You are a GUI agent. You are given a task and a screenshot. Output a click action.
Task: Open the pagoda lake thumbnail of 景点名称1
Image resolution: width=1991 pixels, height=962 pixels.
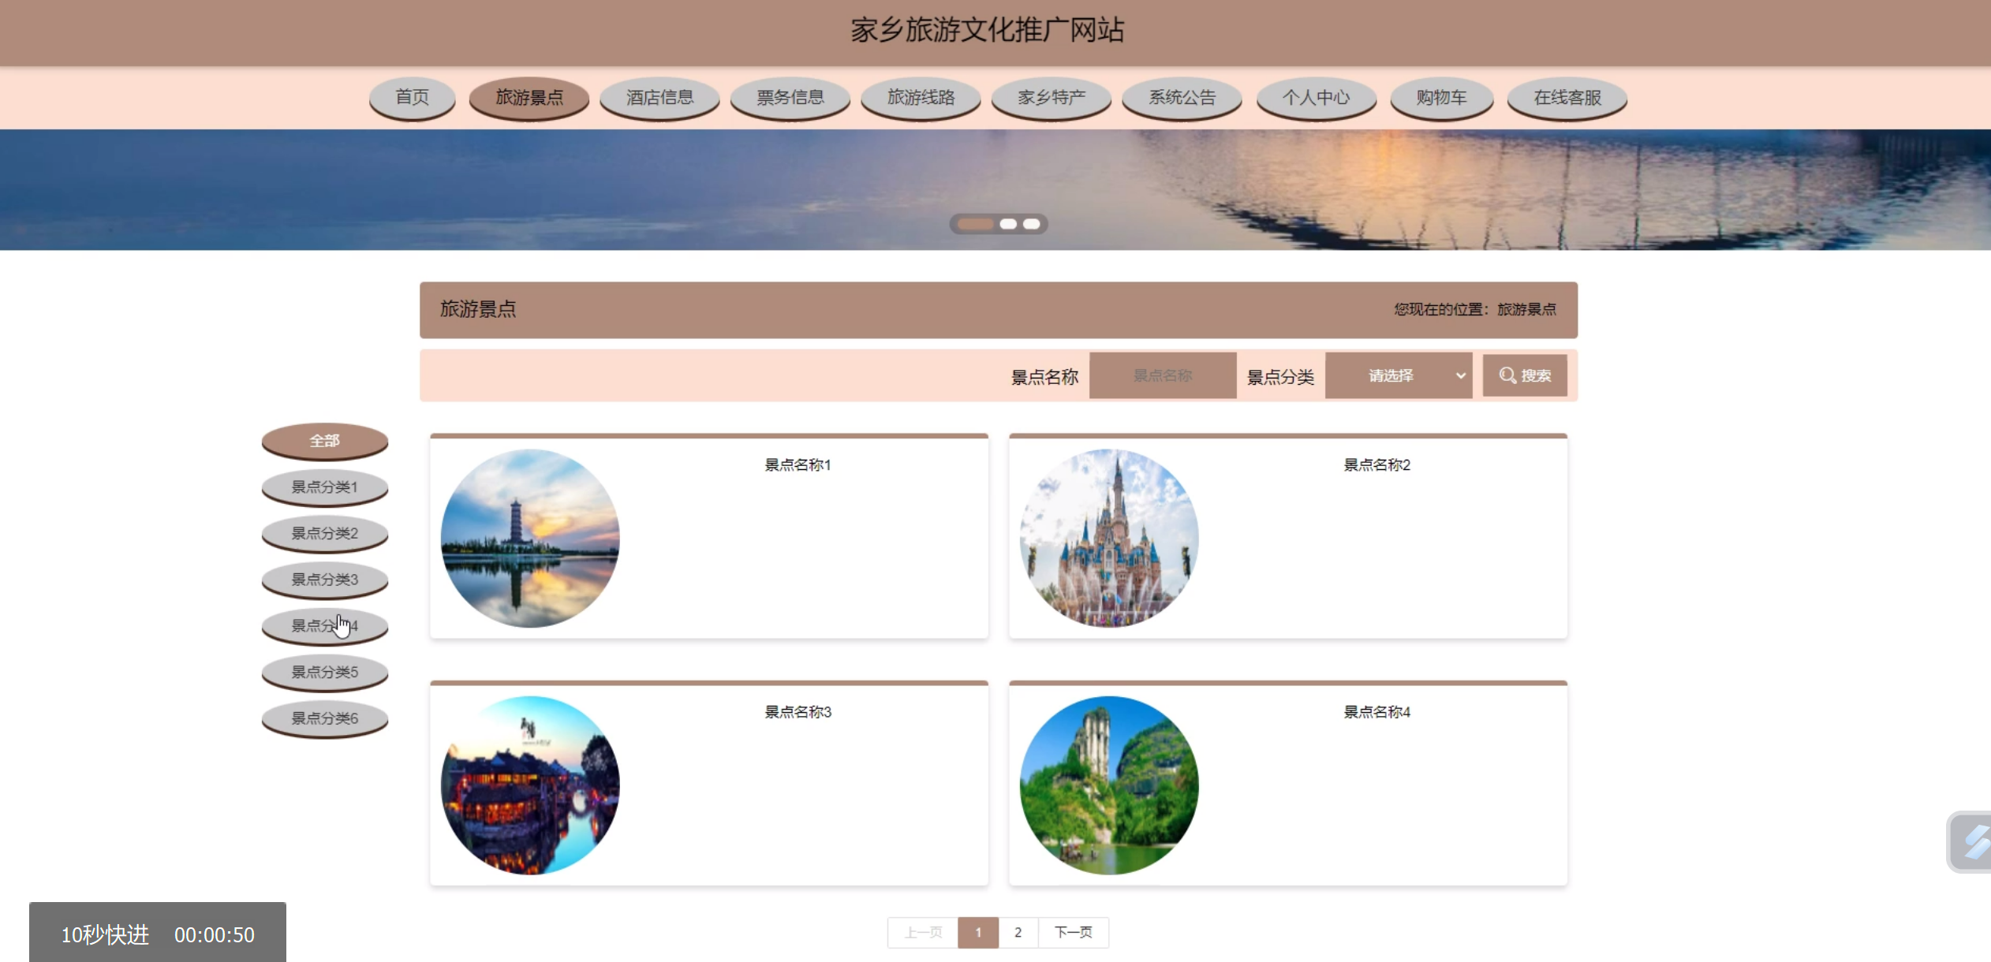pyautogui.click(x=529, y=539)
